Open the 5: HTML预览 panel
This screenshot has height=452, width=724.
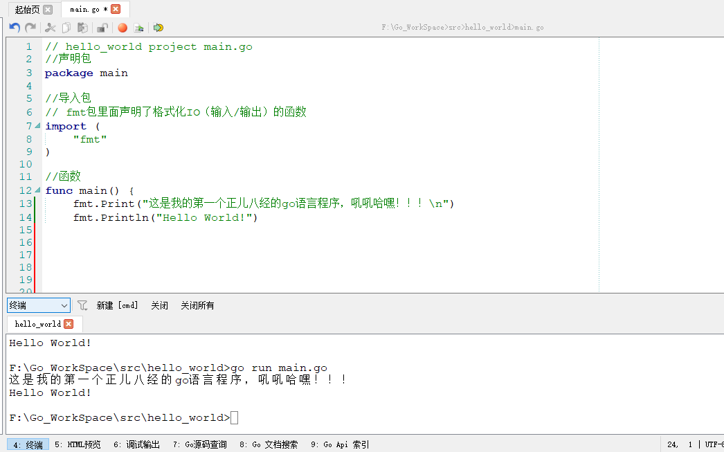click(78, 444)
